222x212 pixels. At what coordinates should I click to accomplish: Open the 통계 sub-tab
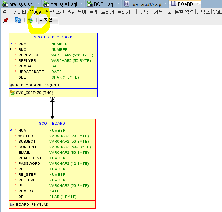tap(94, 12)
